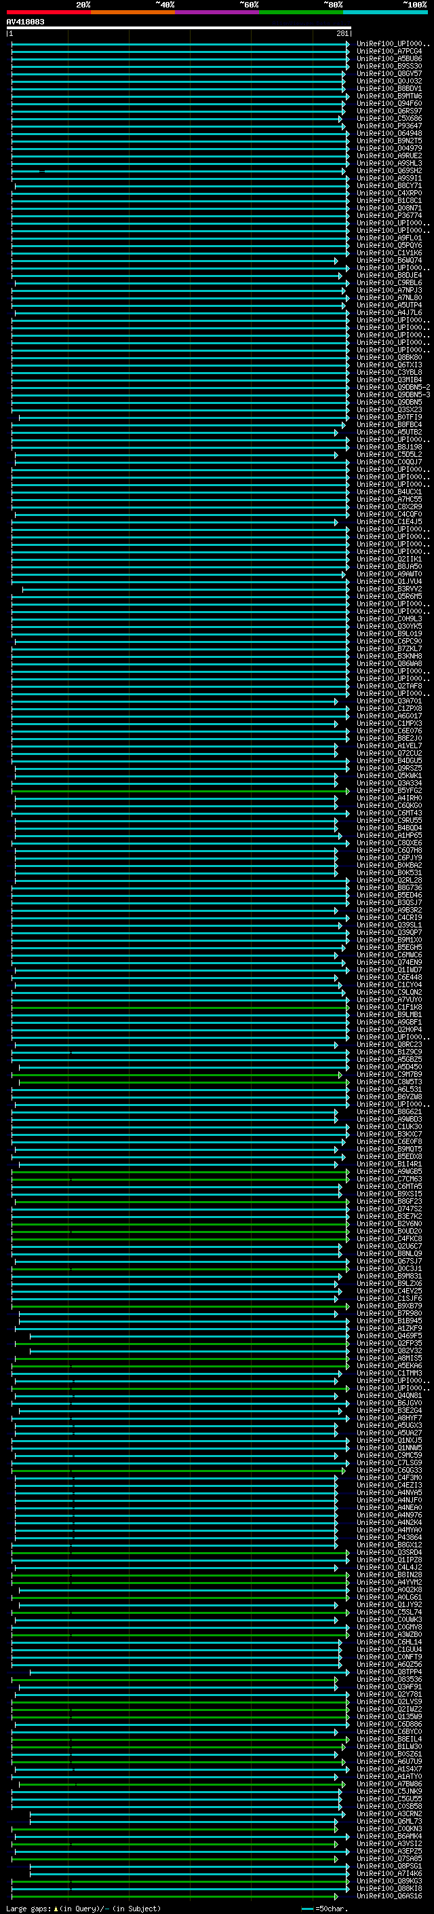
Task: Choose hit label UniRef100_A9GBF1
Action: tap(389, 1022)
